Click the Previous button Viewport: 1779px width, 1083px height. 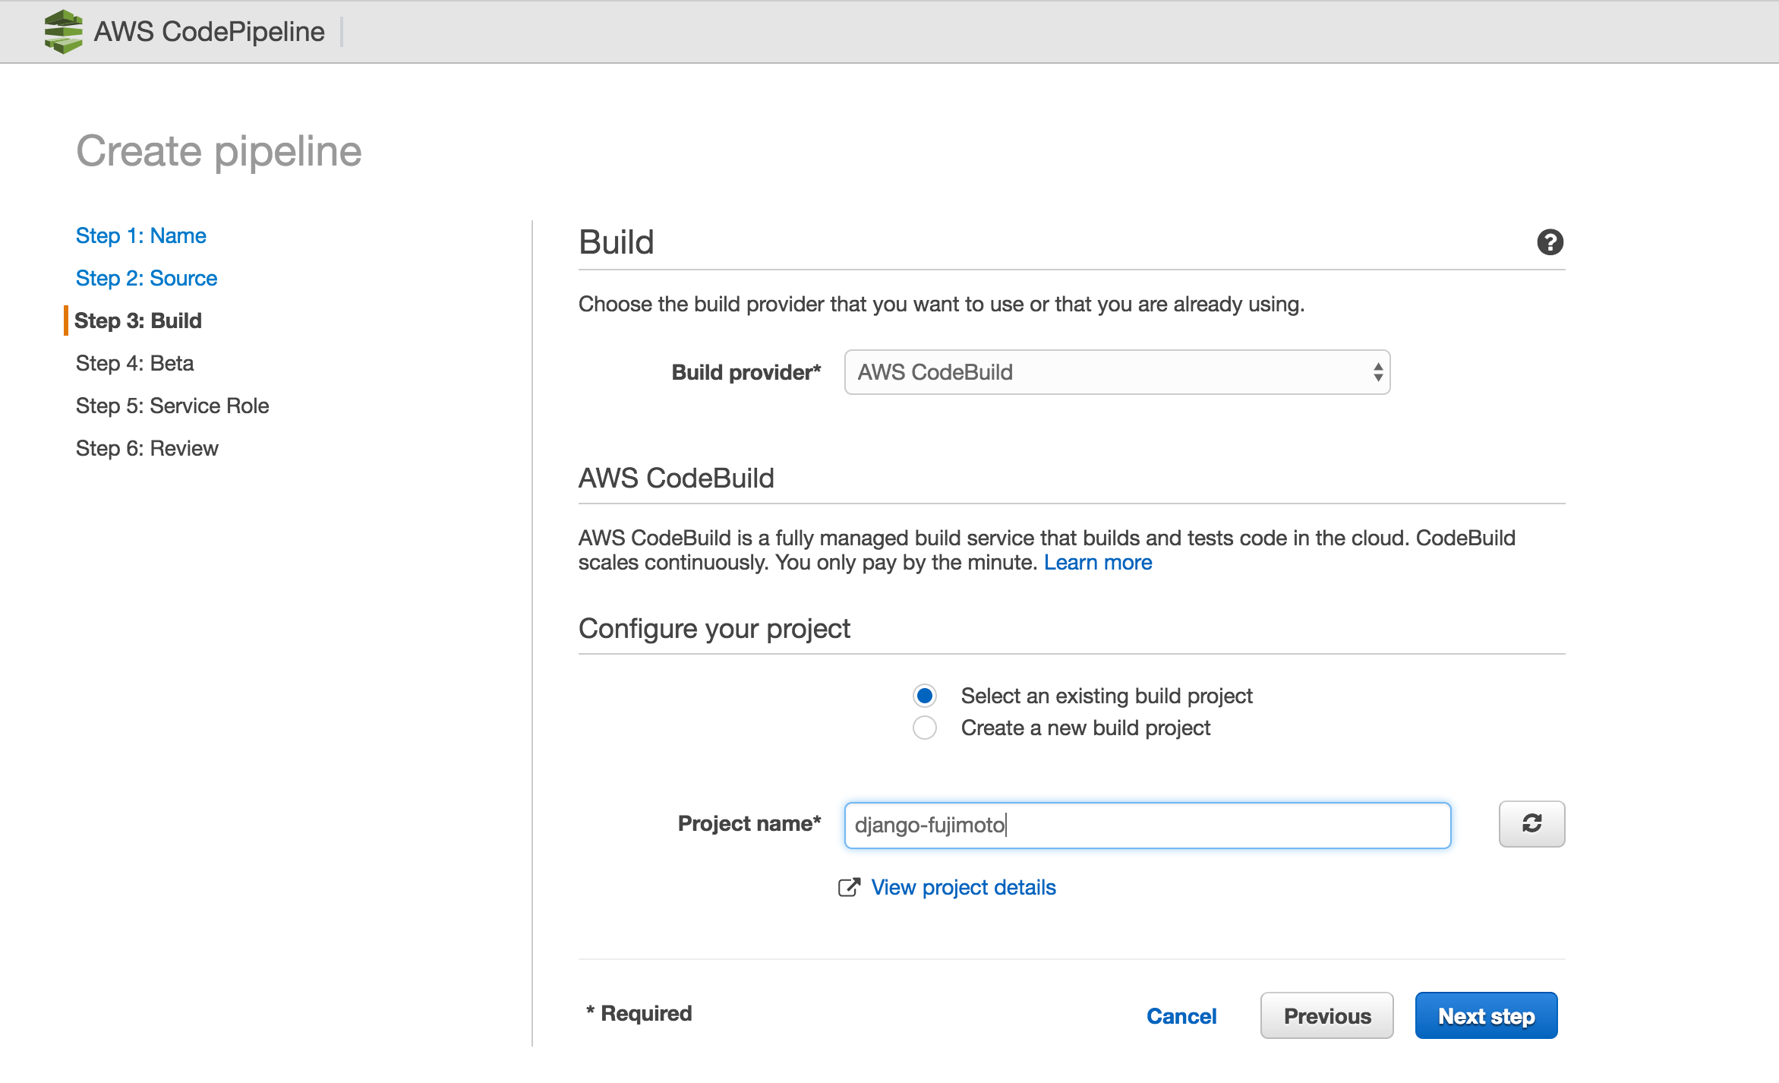point(1326,1015)
